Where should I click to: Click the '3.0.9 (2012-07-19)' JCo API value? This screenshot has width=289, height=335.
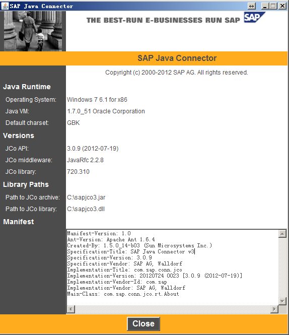[93, 149]
